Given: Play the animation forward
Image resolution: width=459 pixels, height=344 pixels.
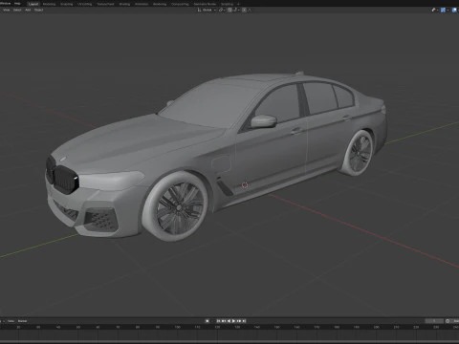Looking at the screenshot, I should [x=233, y=321].
